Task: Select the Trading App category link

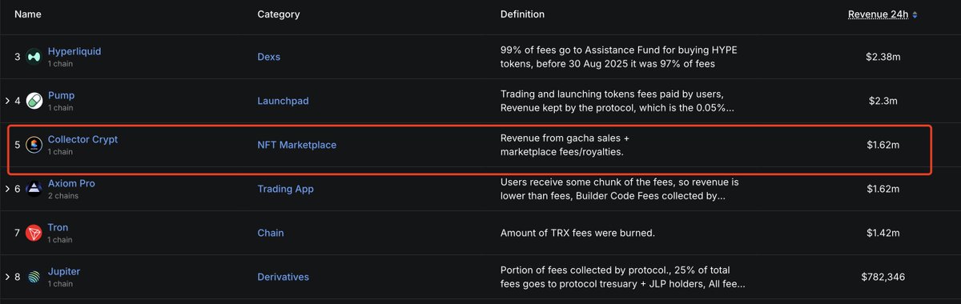Action: click(285, 189)
